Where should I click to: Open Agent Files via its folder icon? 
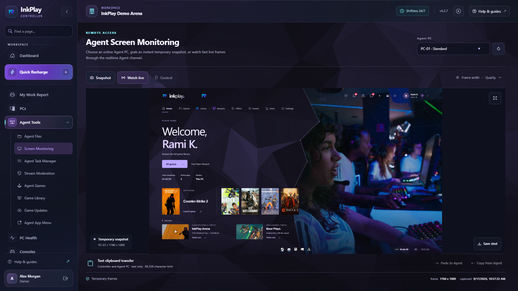19,136
